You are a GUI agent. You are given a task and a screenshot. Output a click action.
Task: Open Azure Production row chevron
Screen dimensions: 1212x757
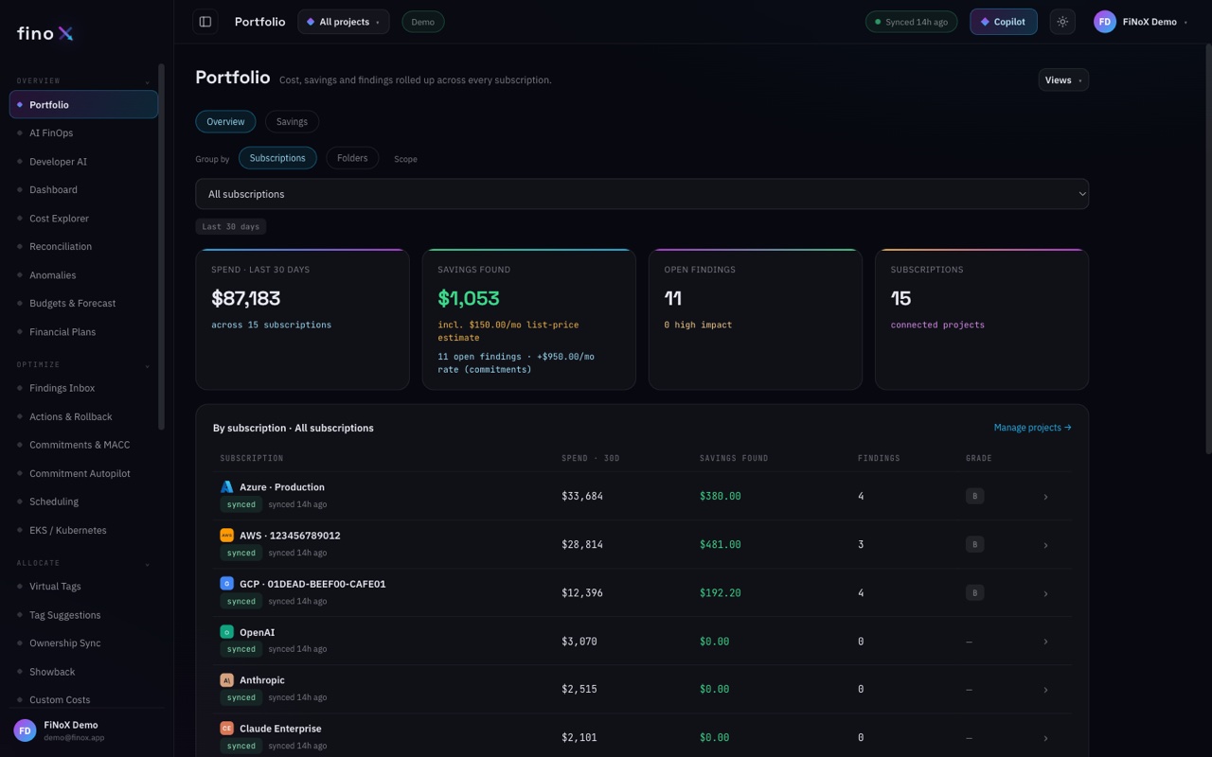[x=1045, y=497]
